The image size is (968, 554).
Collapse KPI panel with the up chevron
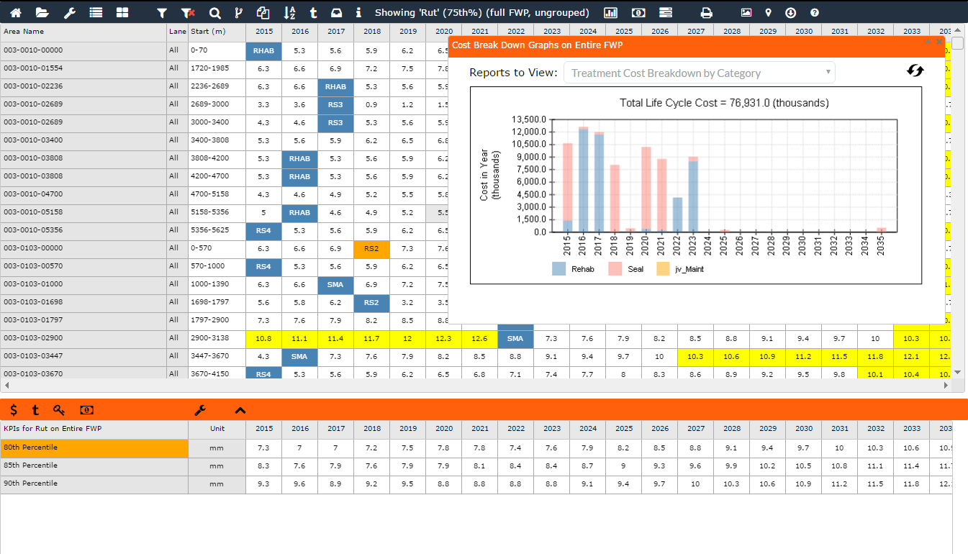click(x=240, y=410)
